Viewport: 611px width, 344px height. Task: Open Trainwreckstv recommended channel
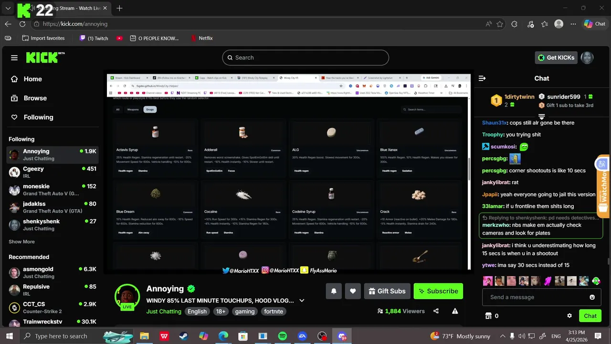pyautogui.click(x=53, y=322)
